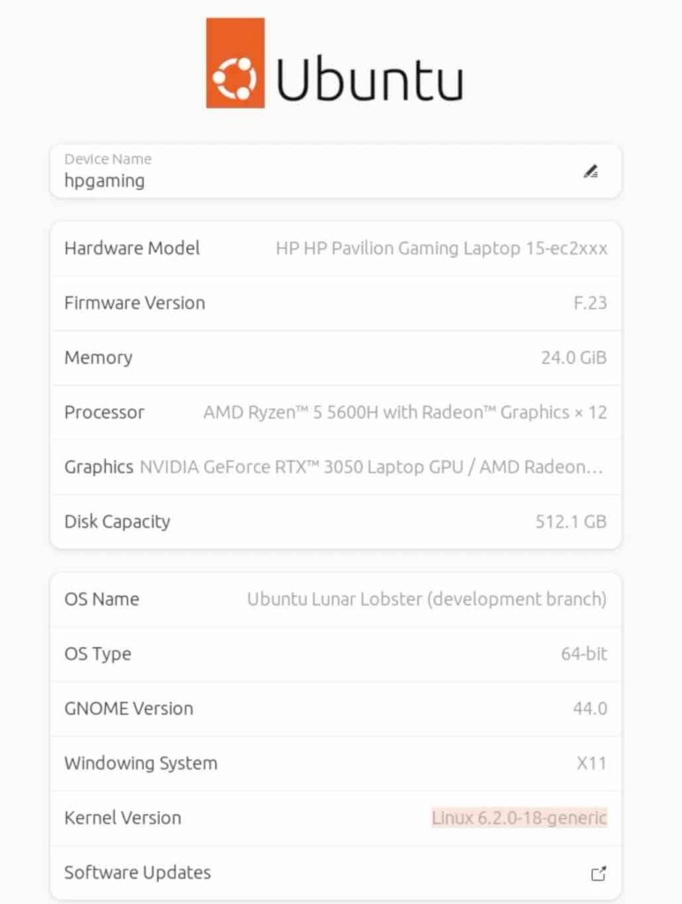This screenshot has height=904, width=682.
Task: Select the Windowing System X11 row
Action: click(336, 764)
